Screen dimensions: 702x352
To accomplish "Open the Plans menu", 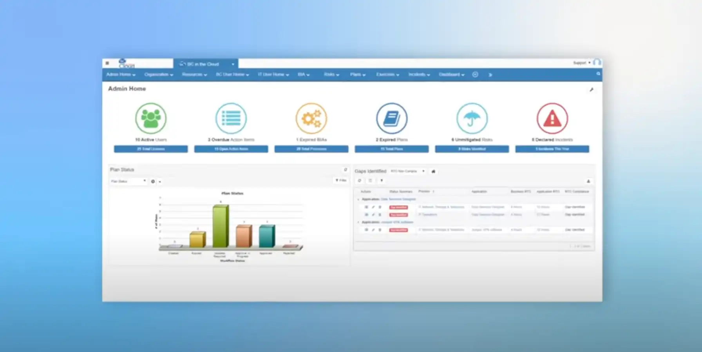I will tap(358, 74).
